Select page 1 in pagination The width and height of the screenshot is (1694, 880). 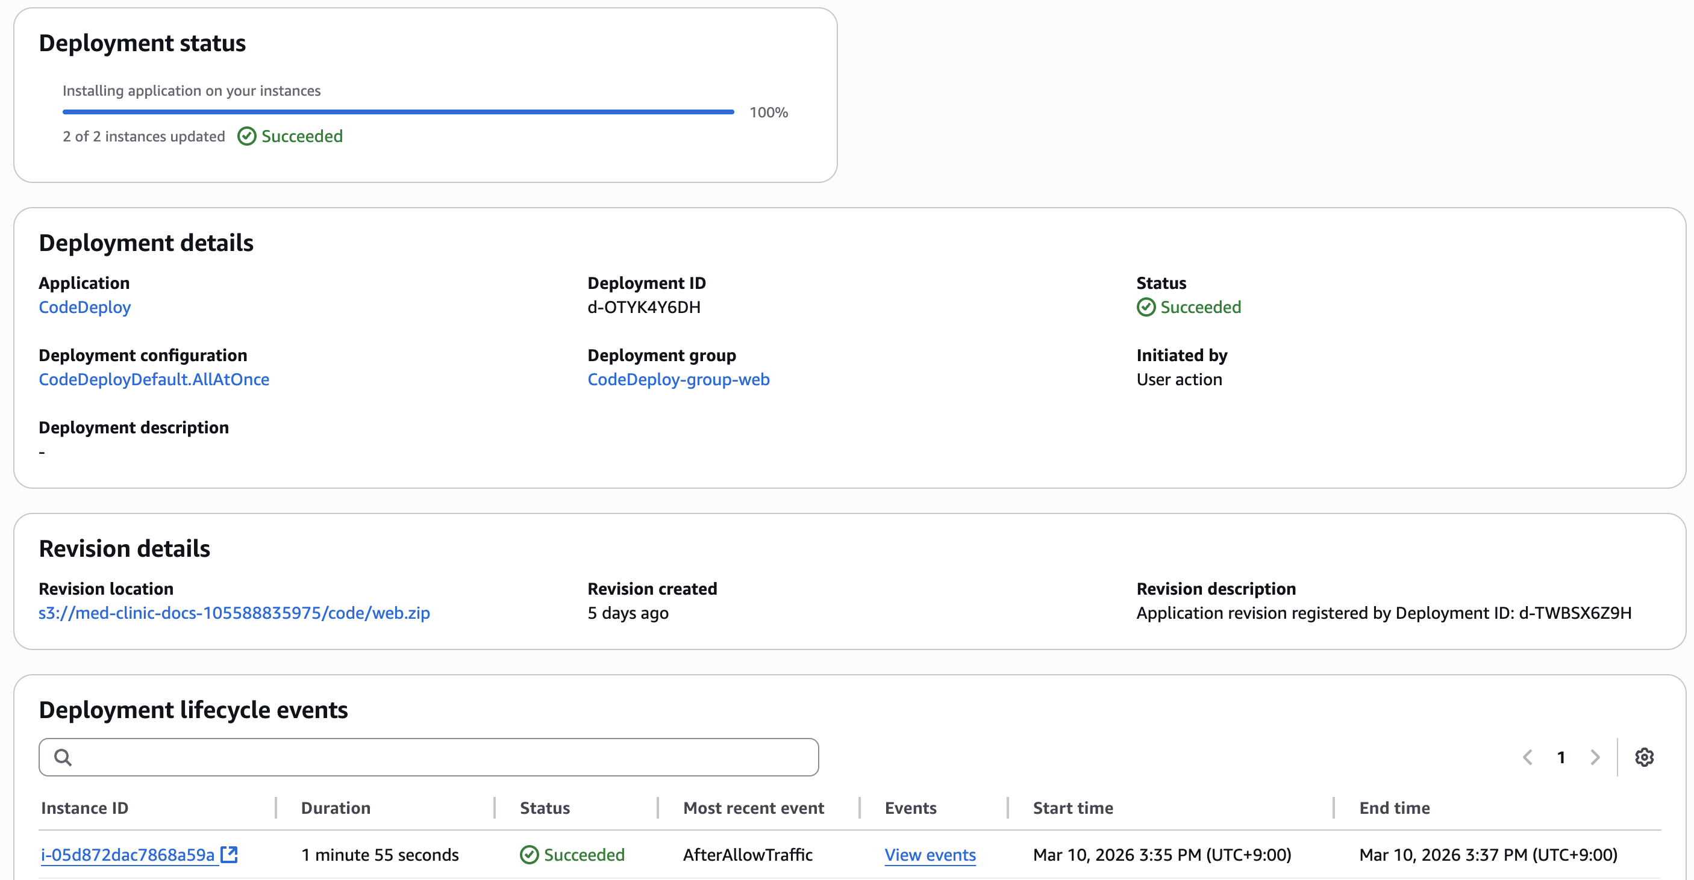coord(1561,757)
